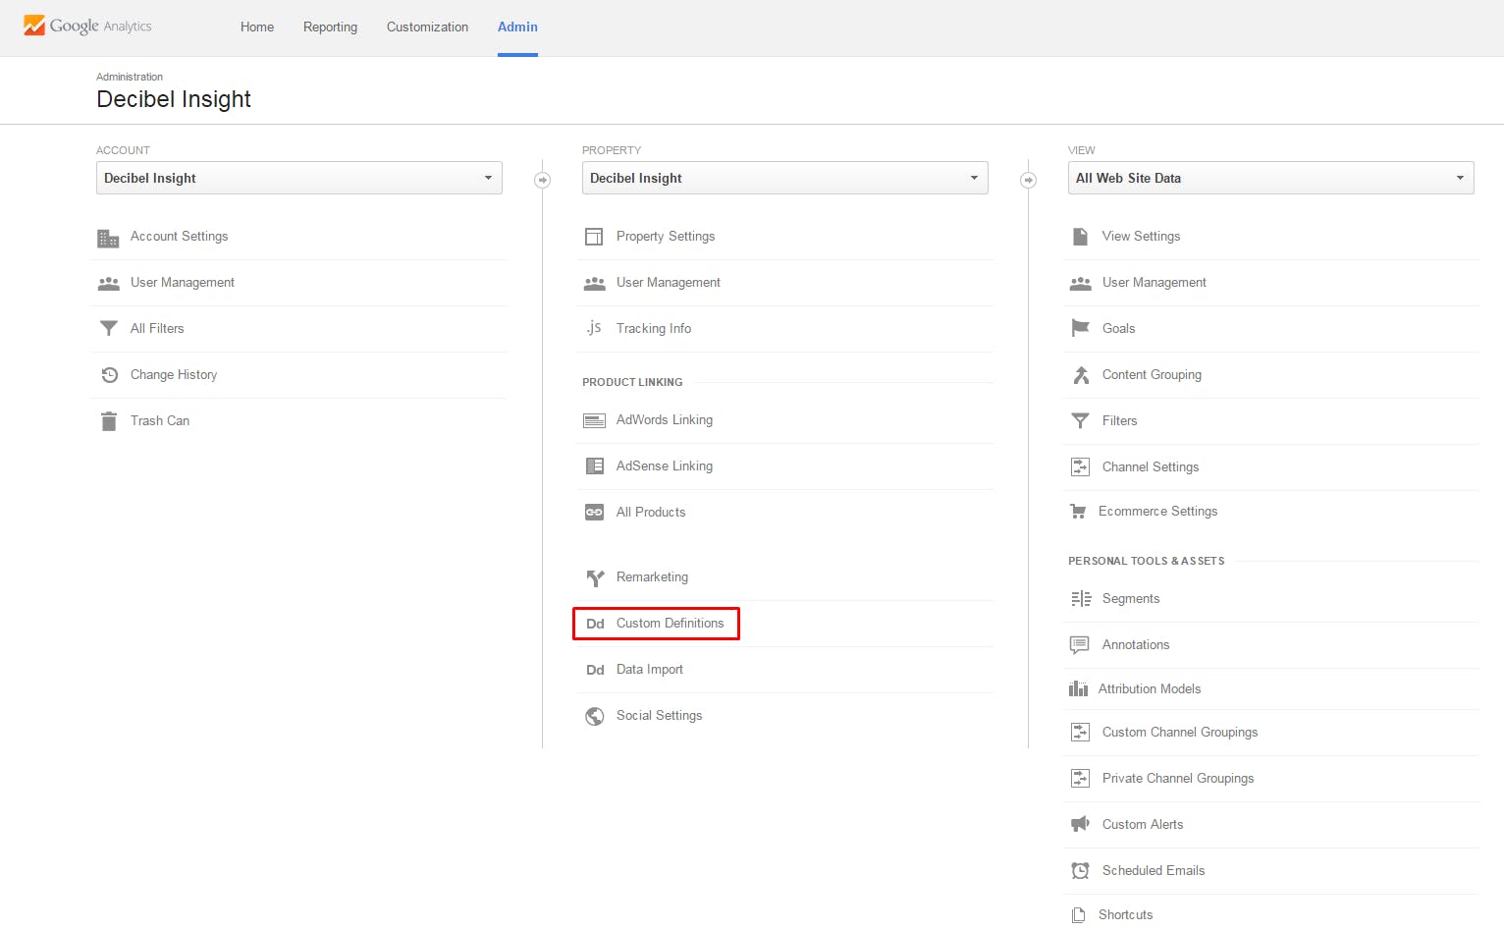Click the Annotations speech bubble icon
The height and width of the screenshot is (931, 1504).
[x=1079, y=645]
